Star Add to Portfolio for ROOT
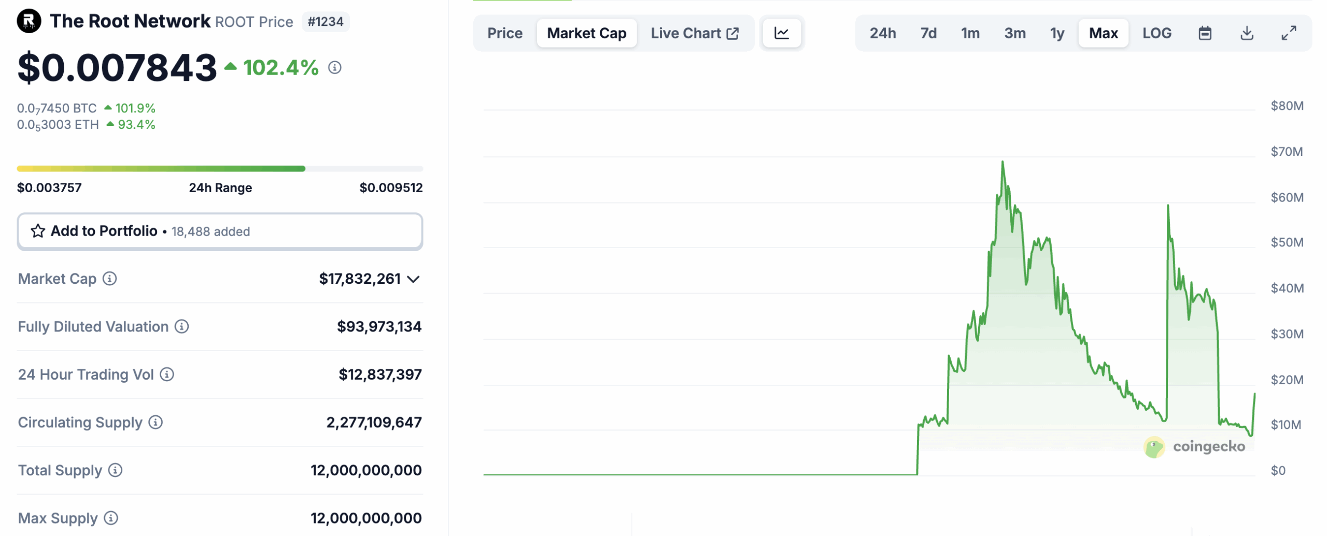The width and height of the screenshot is (1327, 536). pos(37,231)
